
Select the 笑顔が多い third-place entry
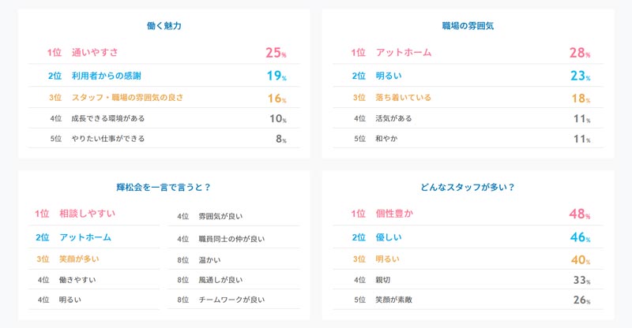point(79,259)
